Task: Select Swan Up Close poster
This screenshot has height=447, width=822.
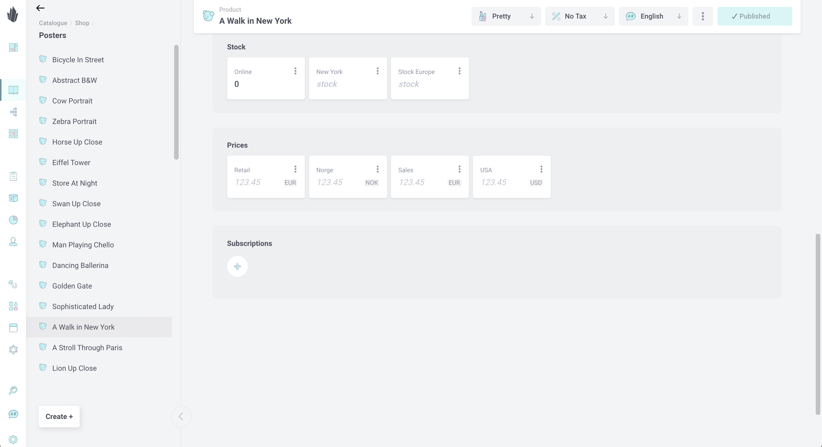Action: [99, 204]
